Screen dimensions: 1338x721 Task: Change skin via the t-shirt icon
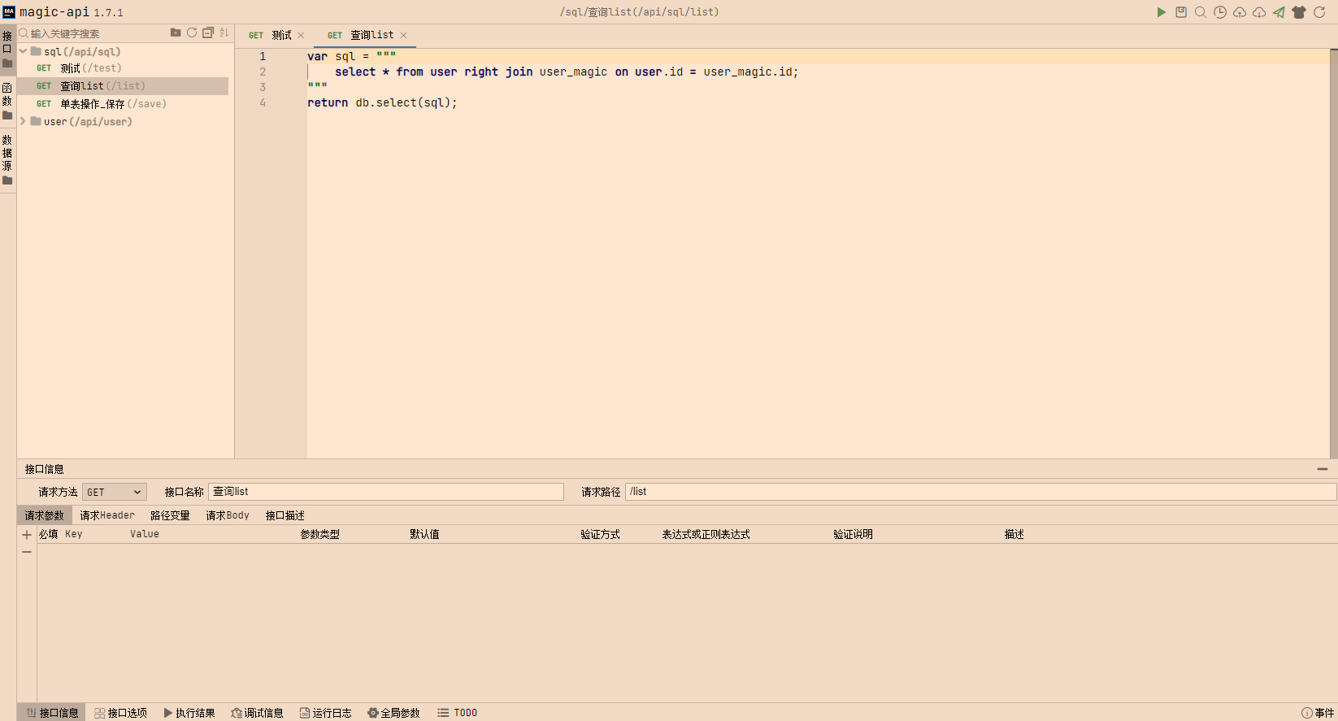(x=1299, y=12)
